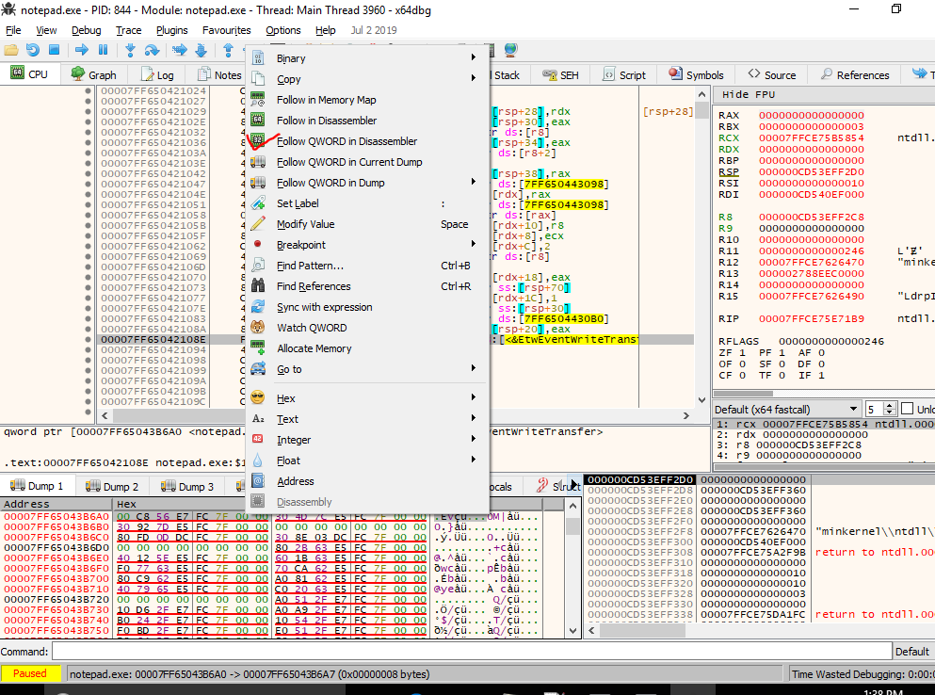Restart the debuggee with the restart icon

pyautogui.click(x=33, y=50)
